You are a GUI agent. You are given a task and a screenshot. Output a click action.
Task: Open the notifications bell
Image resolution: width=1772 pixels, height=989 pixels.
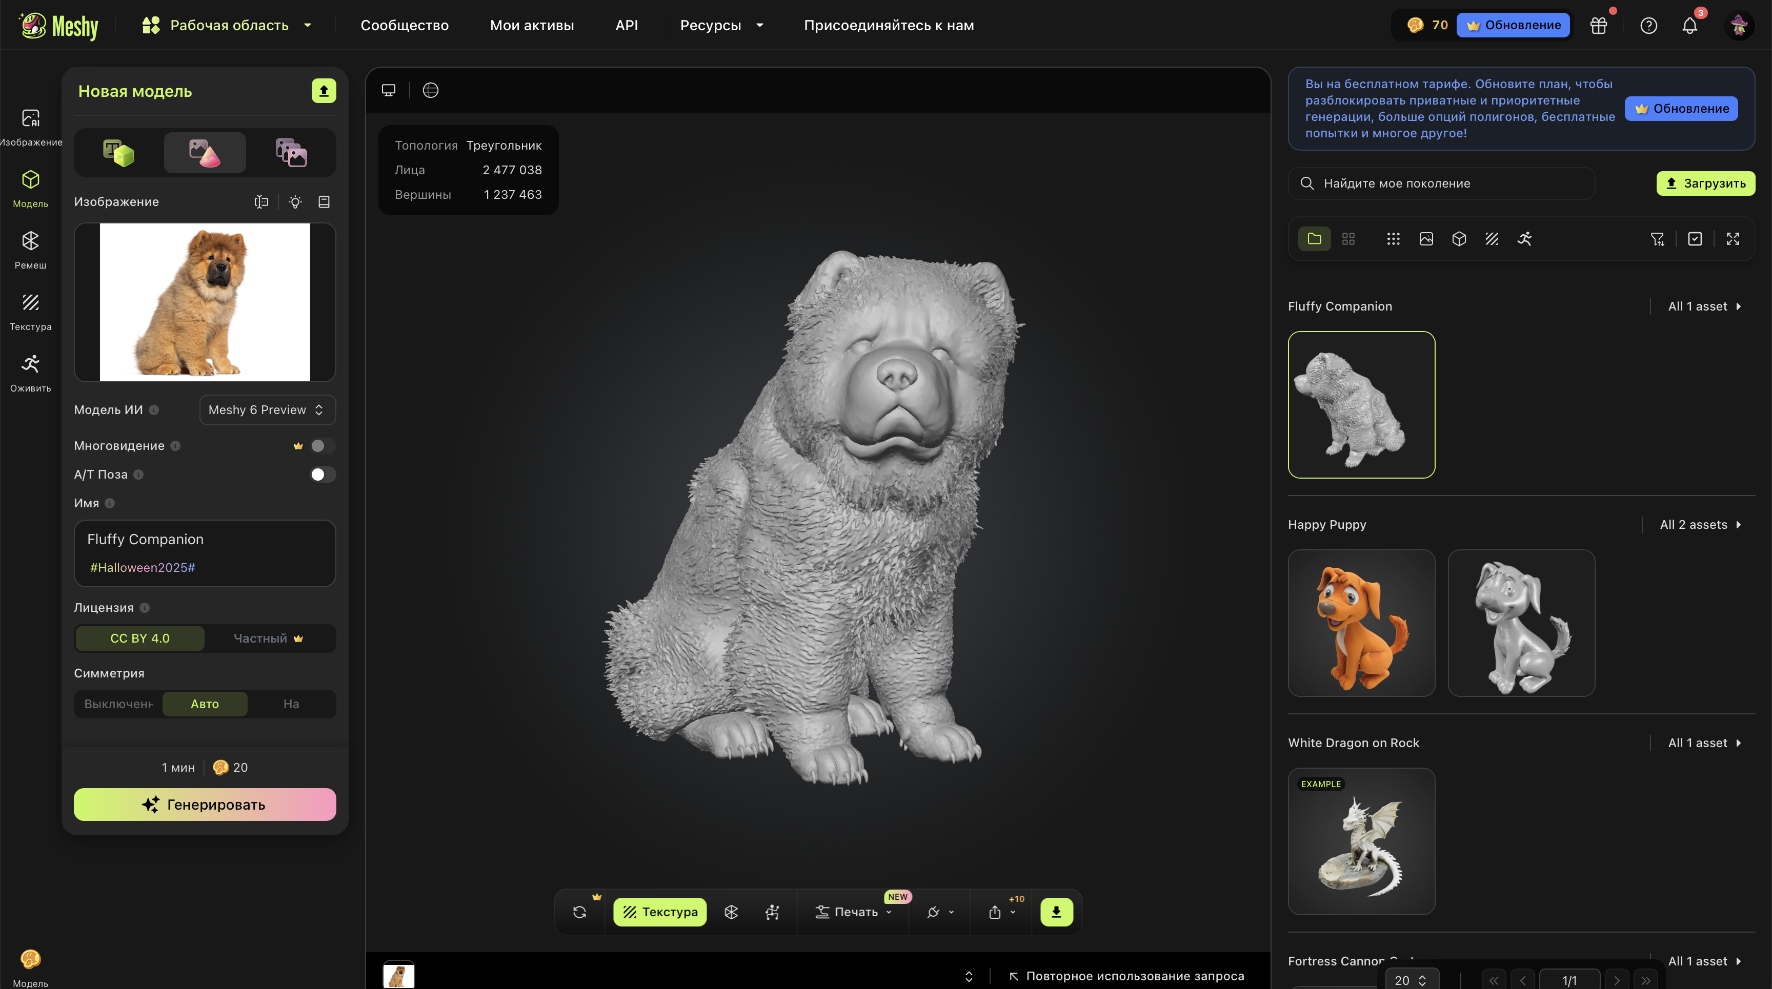coord(1689,26)
